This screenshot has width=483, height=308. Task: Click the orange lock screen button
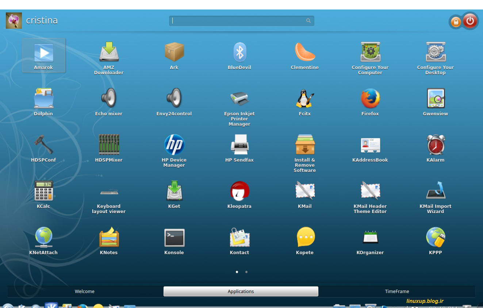pyautogui.click(x=456, y=22)
